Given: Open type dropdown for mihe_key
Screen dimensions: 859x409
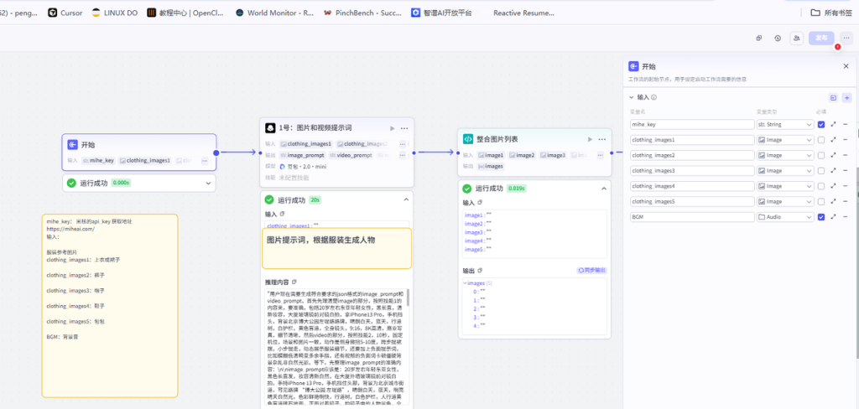Looking at the screenshot, I should click(x=785, y=124).
